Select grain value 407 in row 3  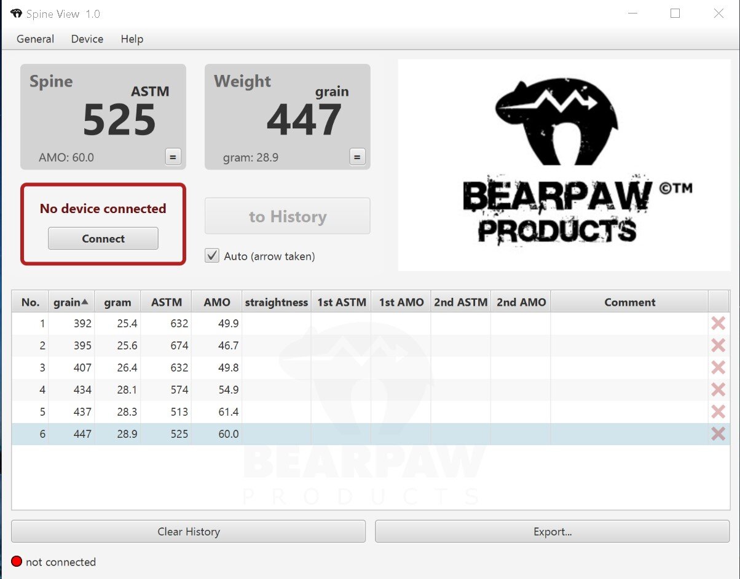(x=81, y=368)
